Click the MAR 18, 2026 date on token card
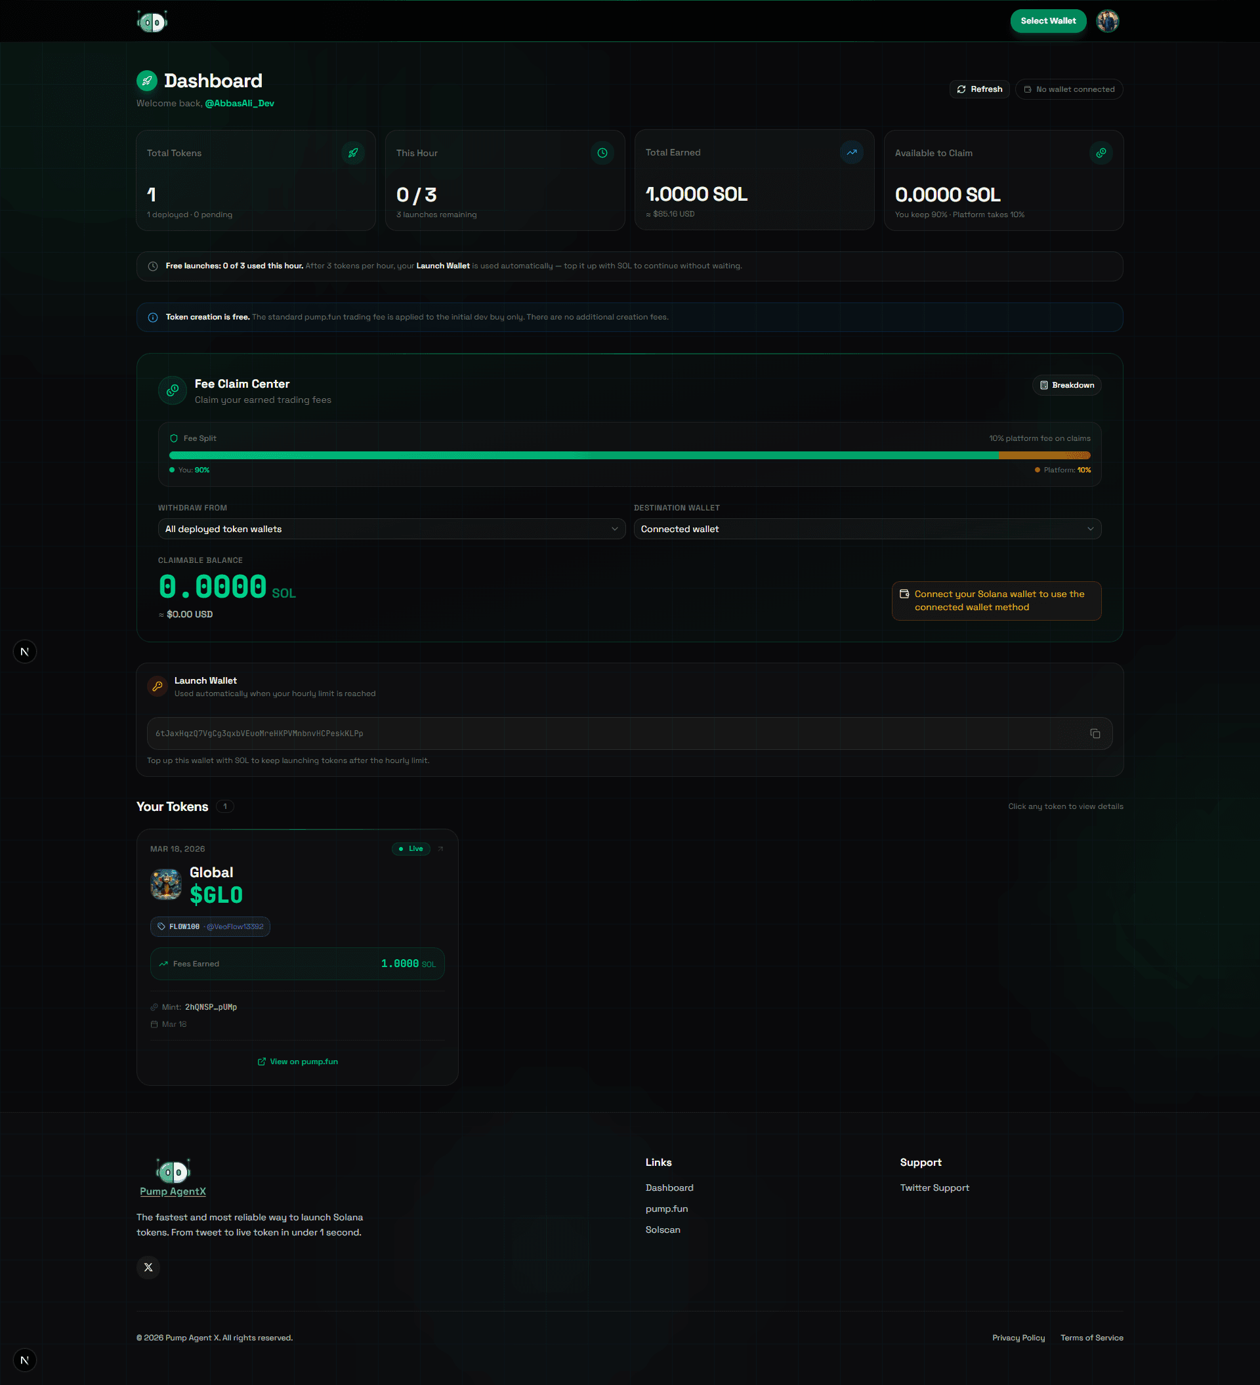Image resolution: width=1260 pixels, height=1385 pixels. click(177, 849)
